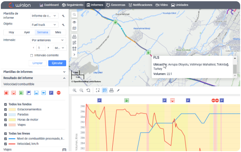Click Viajes pink color swatch

tap(12, 125)
